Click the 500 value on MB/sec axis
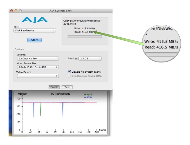This screenshot has height=145, width=190. [x=18, y=99]
